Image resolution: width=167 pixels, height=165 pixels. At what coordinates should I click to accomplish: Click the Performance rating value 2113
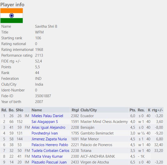click(39, 55)
